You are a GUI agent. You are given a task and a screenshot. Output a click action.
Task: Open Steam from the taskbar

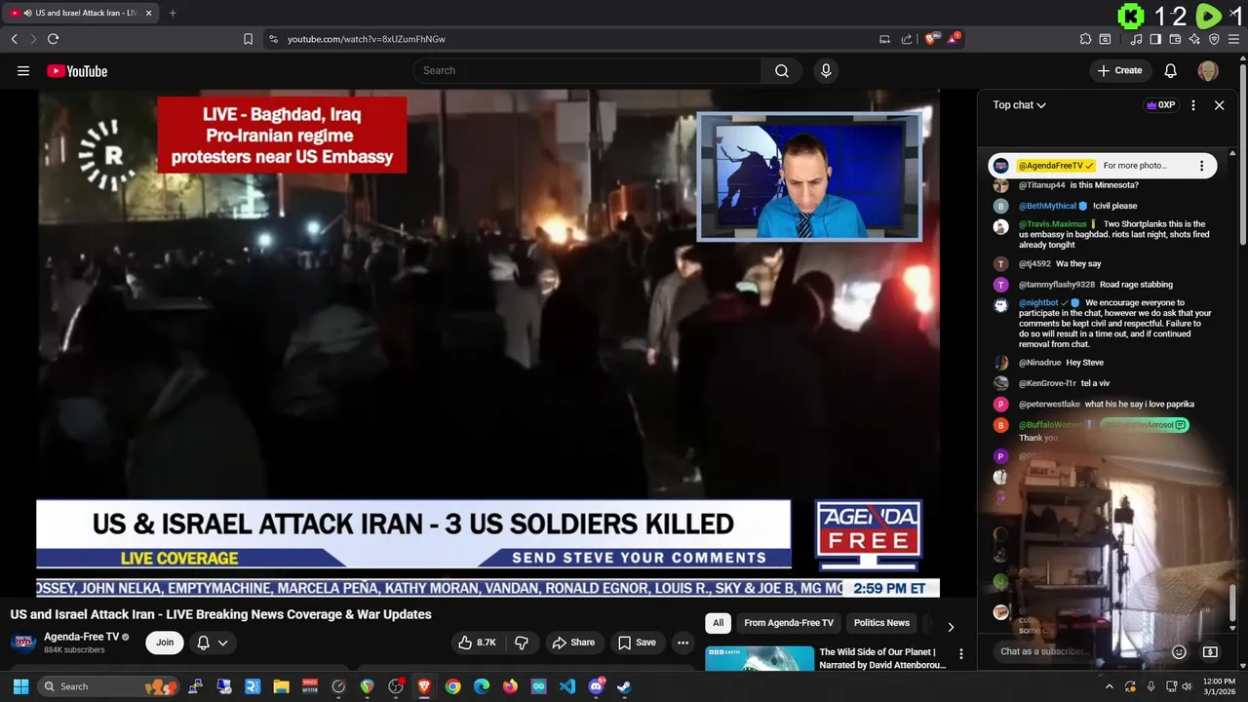tap(624, 686)
